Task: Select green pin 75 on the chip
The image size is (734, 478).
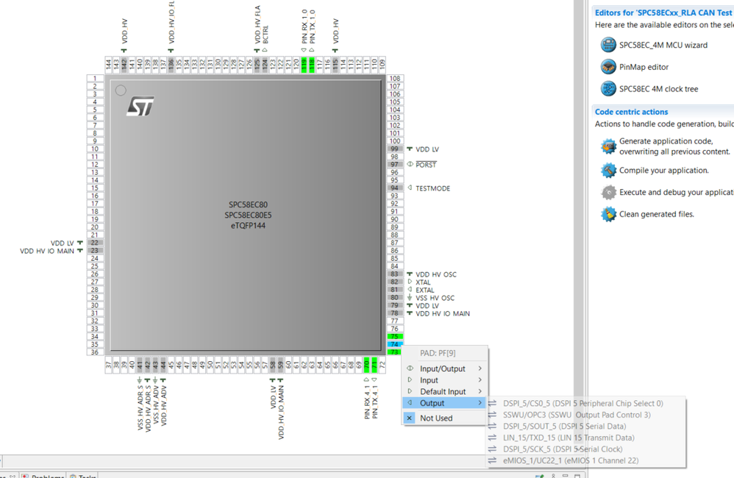Action: [395, 337]
